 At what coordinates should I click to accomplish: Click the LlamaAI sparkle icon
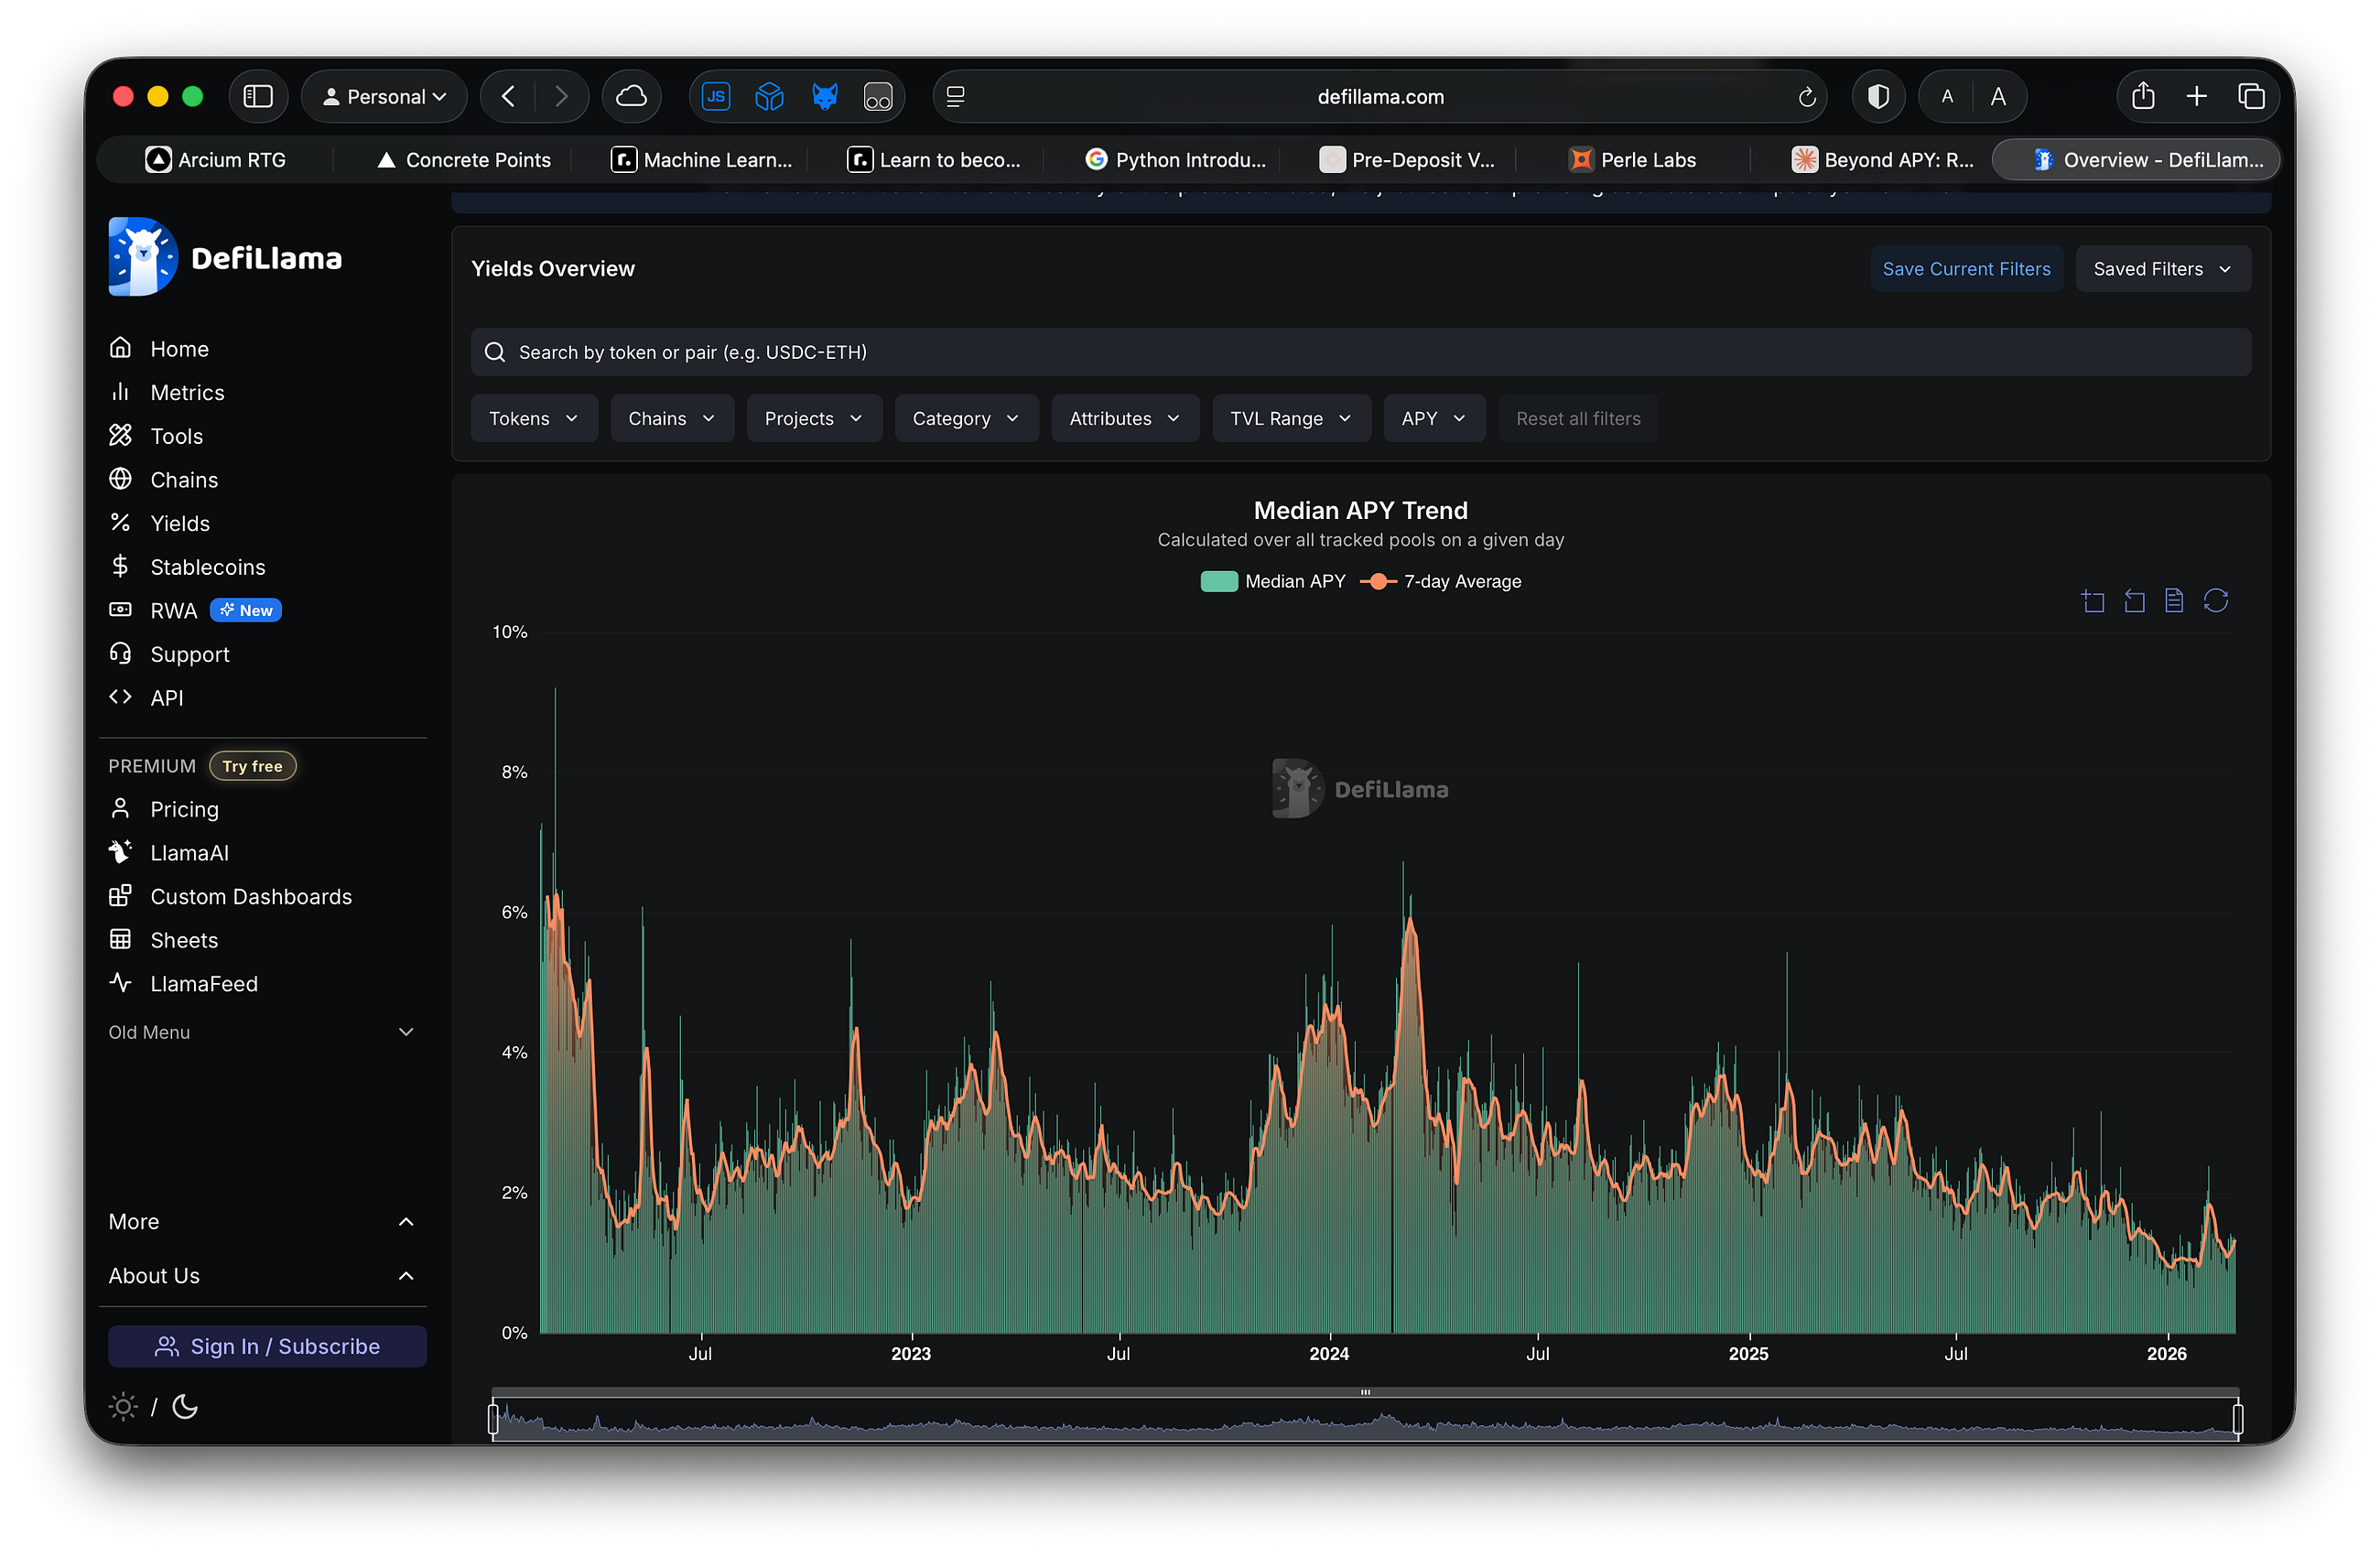[120, 852]
